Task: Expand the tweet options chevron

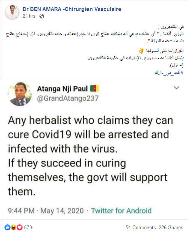Action: (177, 88)
